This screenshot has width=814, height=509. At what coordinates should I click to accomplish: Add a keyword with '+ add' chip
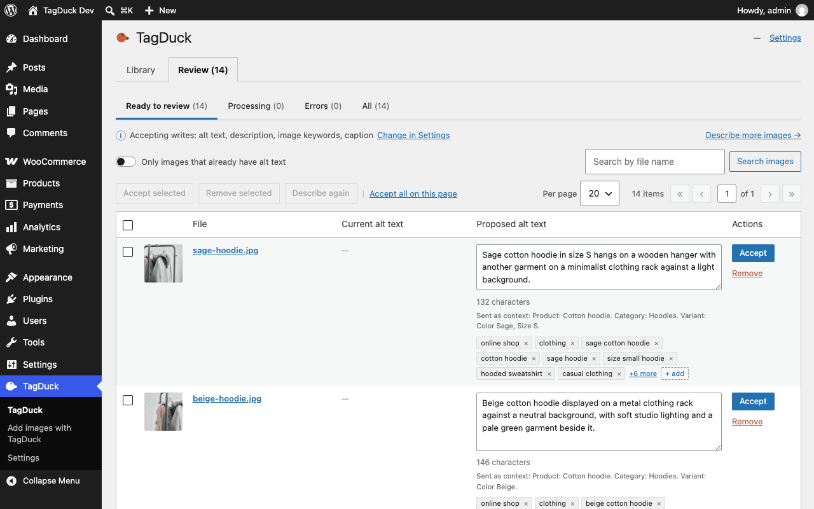pos(675,374)
